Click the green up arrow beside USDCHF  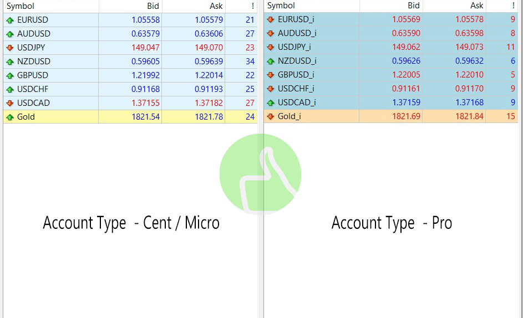click(10, 89)
